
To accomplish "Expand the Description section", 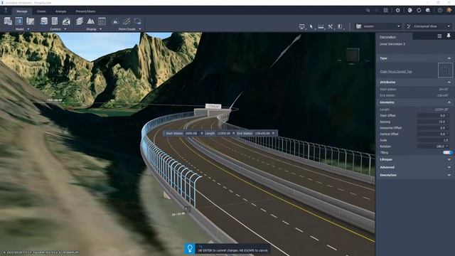I will click(449, 176).
